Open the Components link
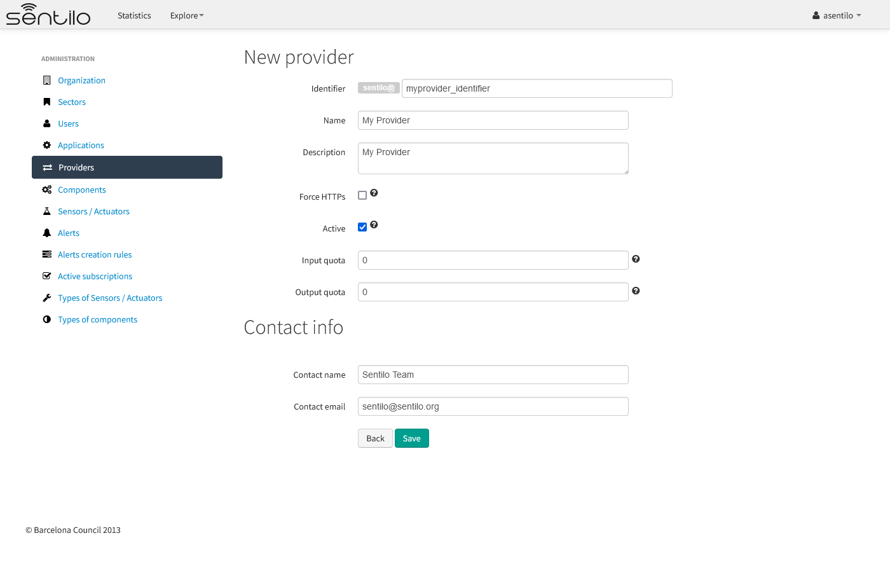 point(82,190)
